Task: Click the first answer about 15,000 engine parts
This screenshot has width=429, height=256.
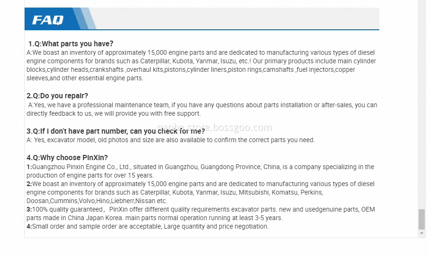Action: coord(201,65)
